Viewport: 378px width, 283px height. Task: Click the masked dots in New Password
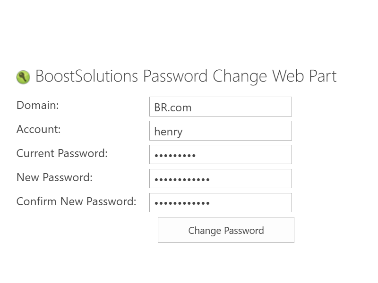point(182,180)
